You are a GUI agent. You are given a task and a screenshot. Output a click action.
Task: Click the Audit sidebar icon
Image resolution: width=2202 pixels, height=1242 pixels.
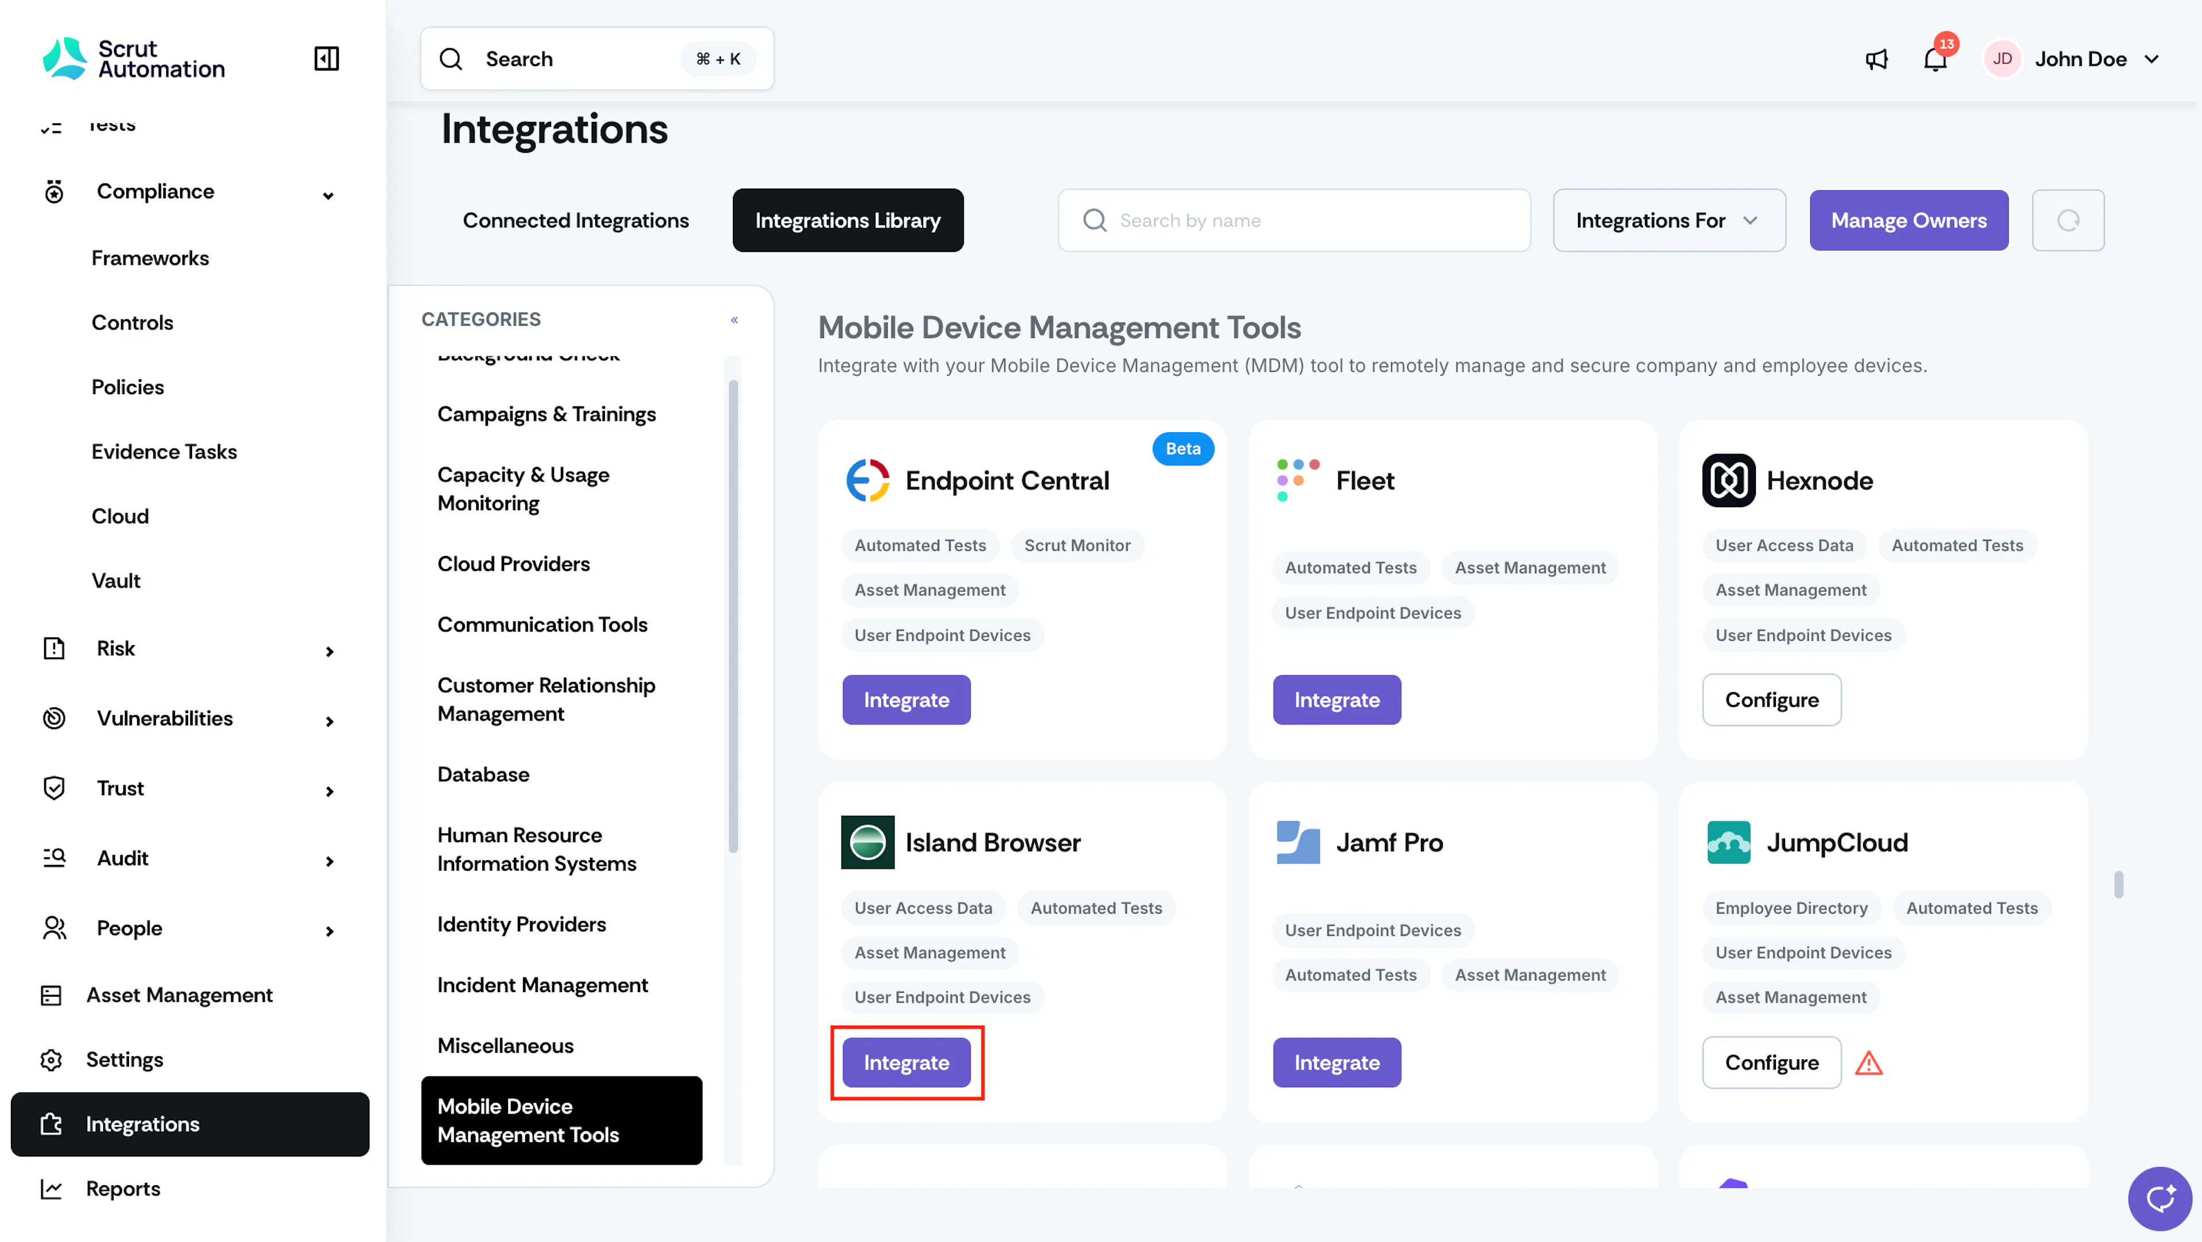click(x=54, y=857)
